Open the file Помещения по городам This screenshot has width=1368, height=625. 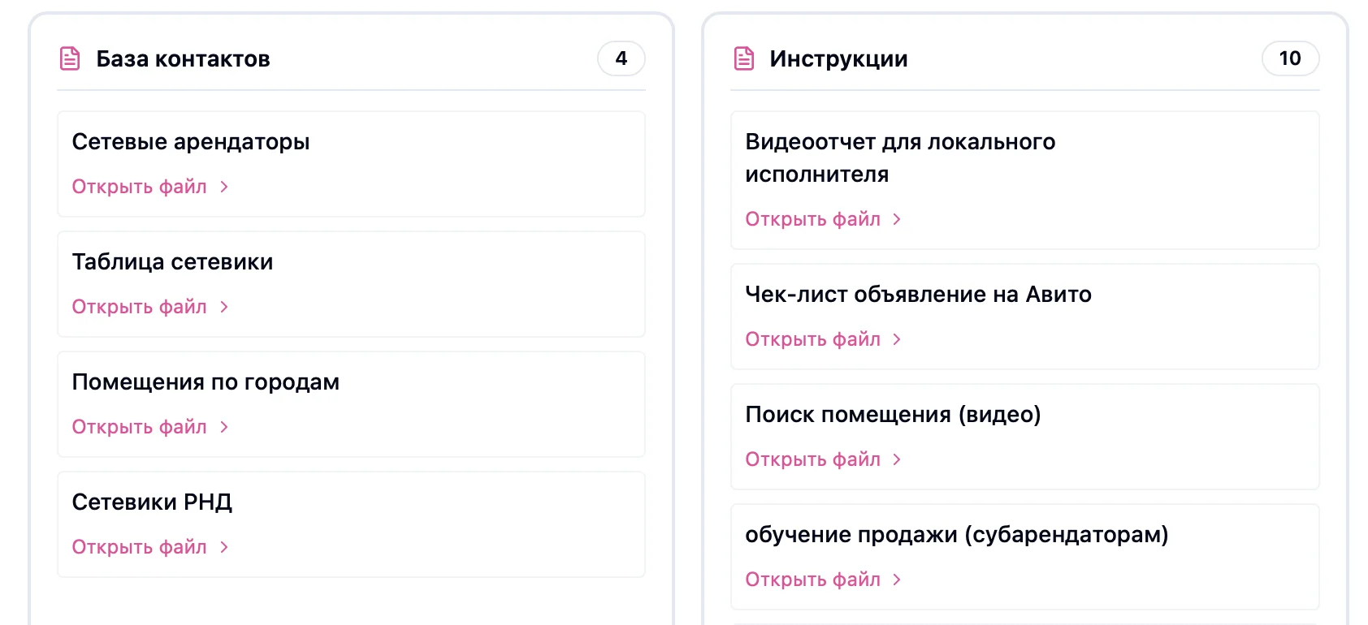(x=139, y=427)
